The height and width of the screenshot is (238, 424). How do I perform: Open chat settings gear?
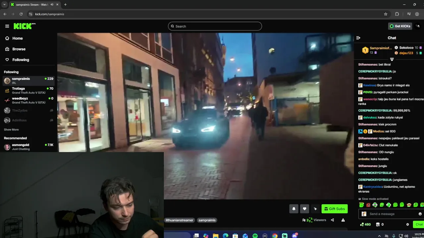[x=407, y=224]
